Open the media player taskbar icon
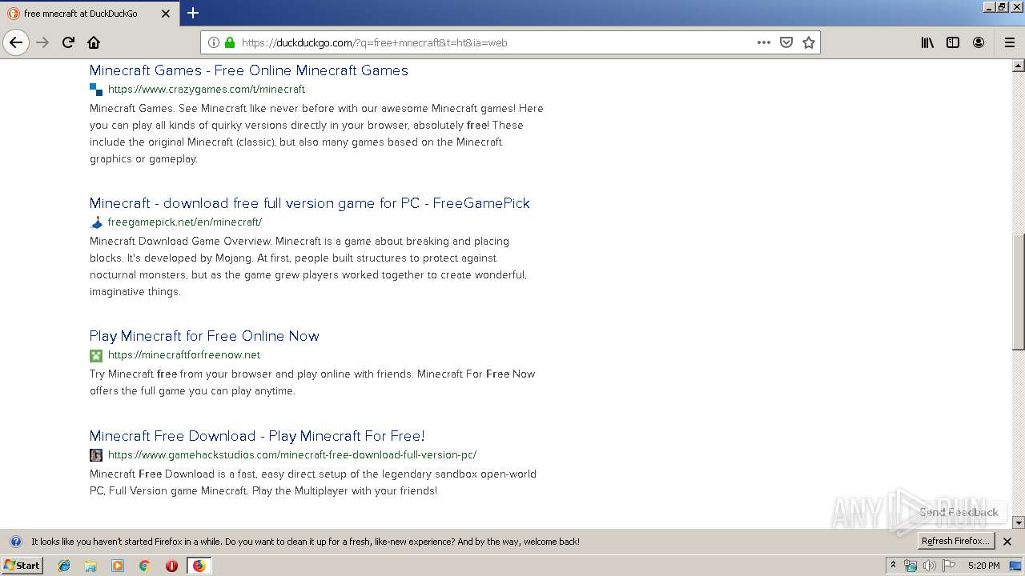Image resolution: width=1025 pixels, height=576 pixels. tap(118, 566)
